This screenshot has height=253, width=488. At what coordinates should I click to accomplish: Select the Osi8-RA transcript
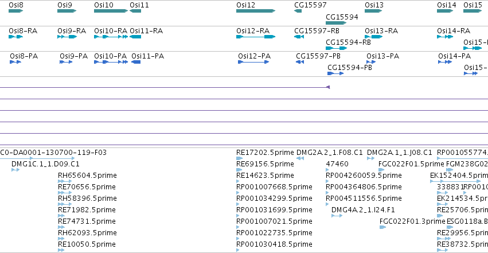pos(15,37)
